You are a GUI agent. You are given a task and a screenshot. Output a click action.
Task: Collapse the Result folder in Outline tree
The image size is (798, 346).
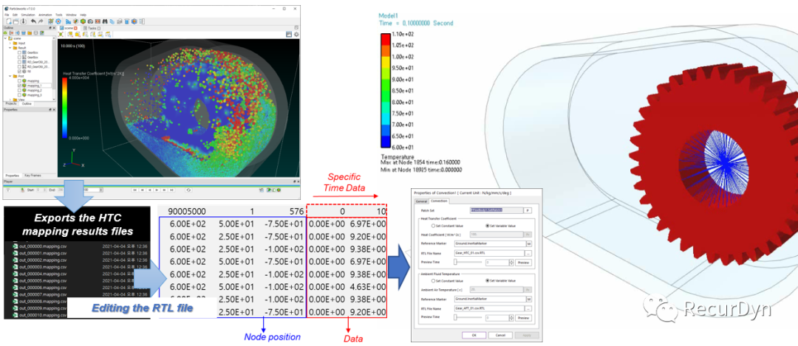[x=10, y=48]
